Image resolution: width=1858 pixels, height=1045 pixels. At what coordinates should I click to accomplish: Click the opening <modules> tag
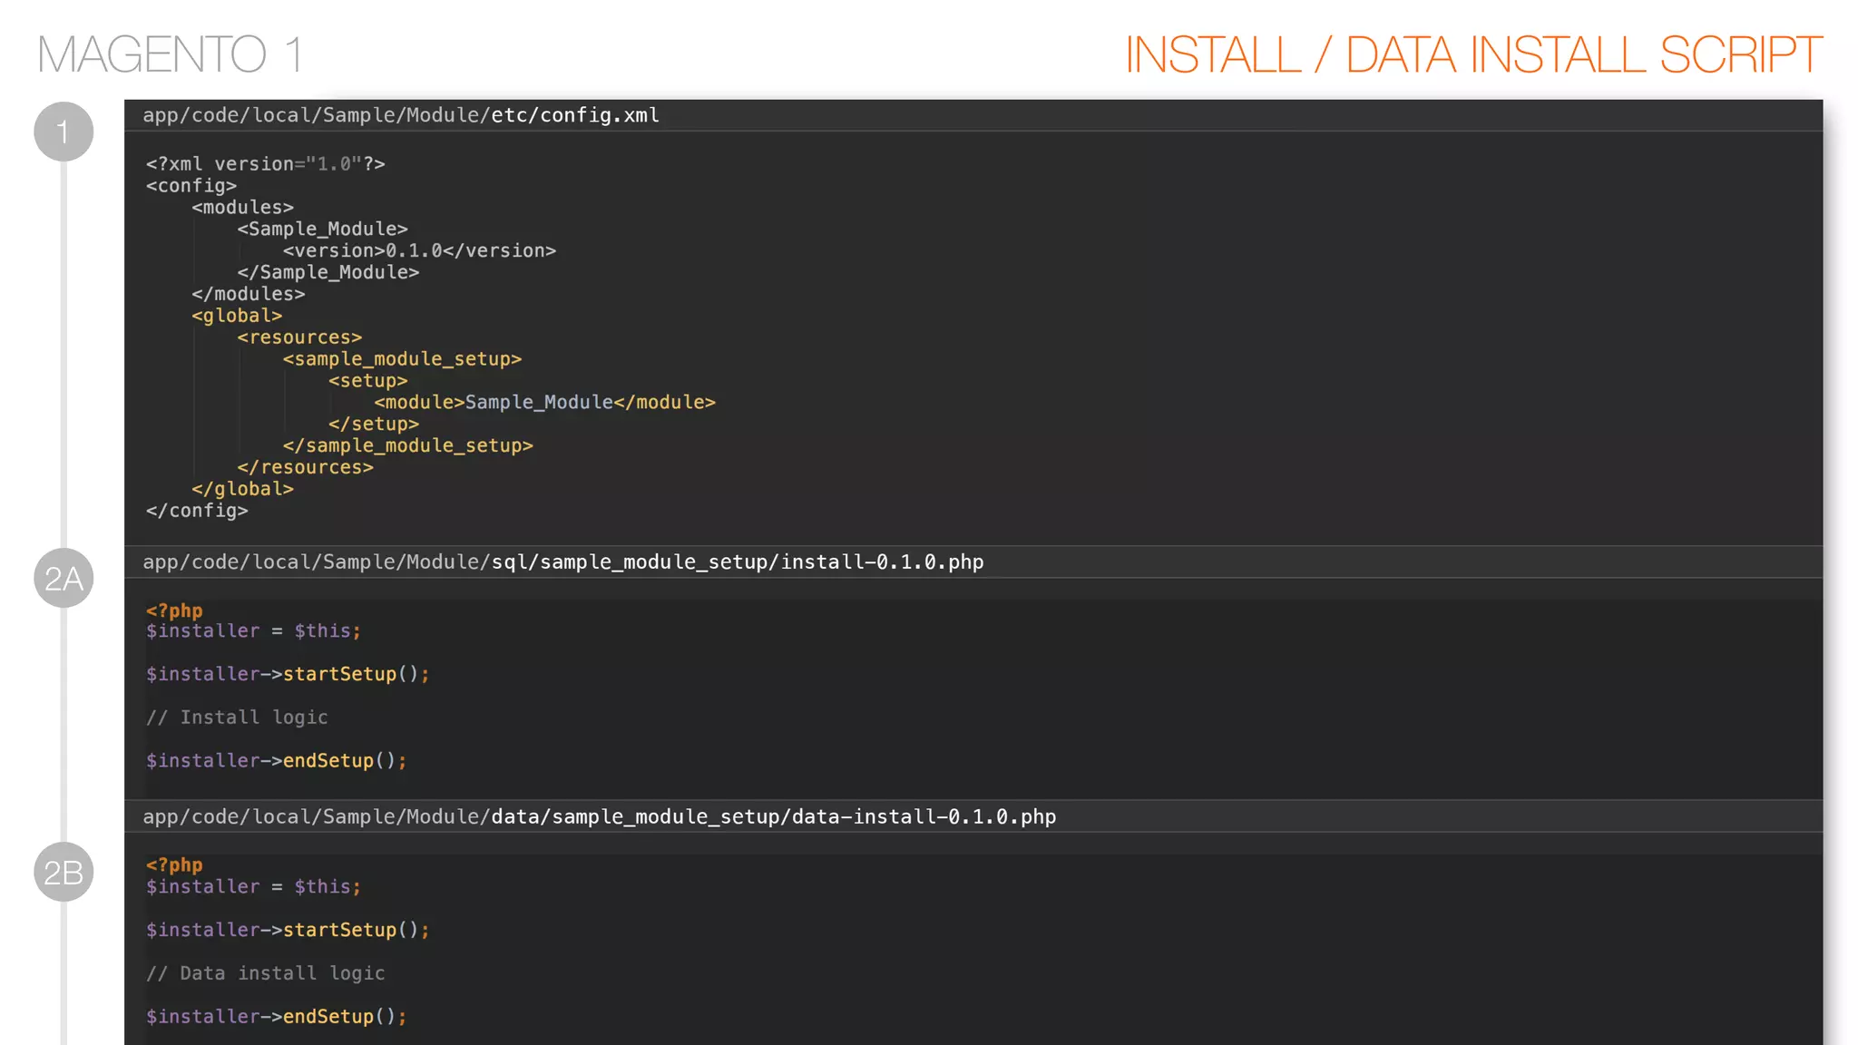(x=243, y=208)
